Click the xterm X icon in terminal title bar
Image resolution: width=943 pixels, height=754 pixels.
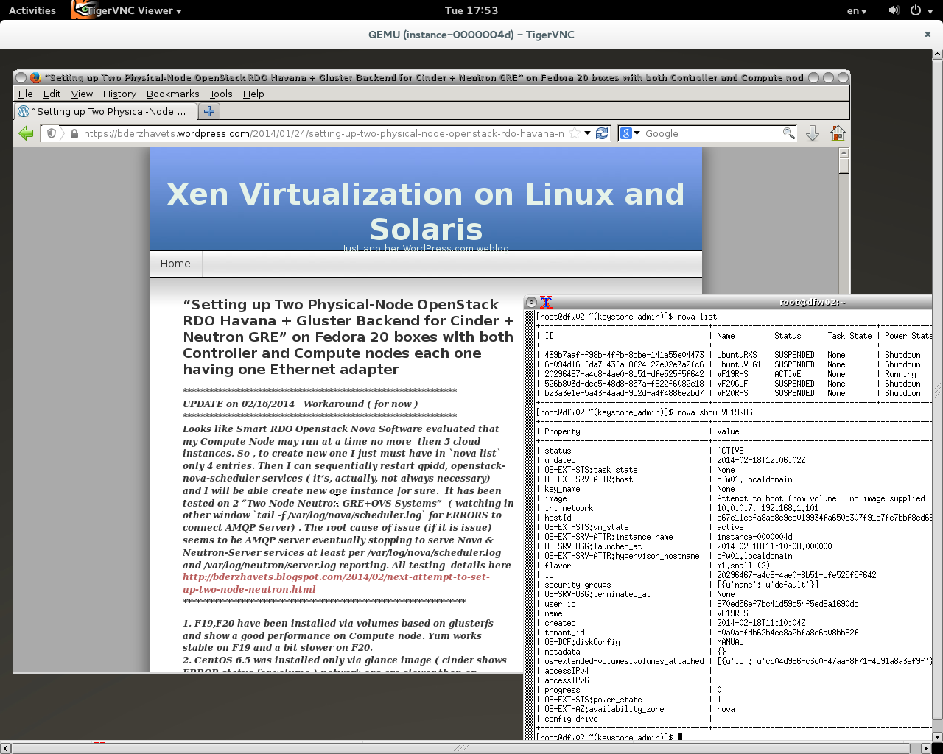point(546,302)
